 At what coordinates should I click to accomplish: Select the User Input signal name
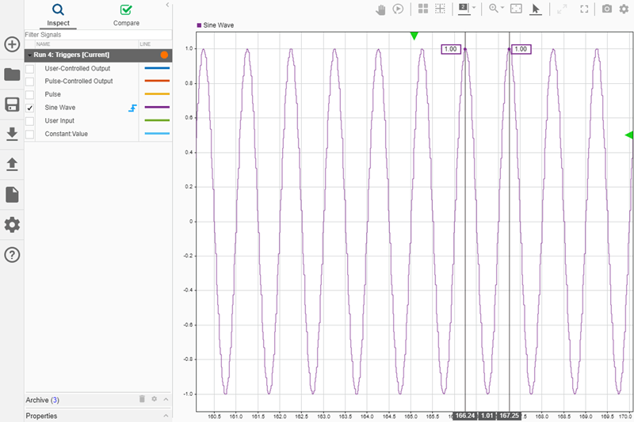(x=59, y=120)
